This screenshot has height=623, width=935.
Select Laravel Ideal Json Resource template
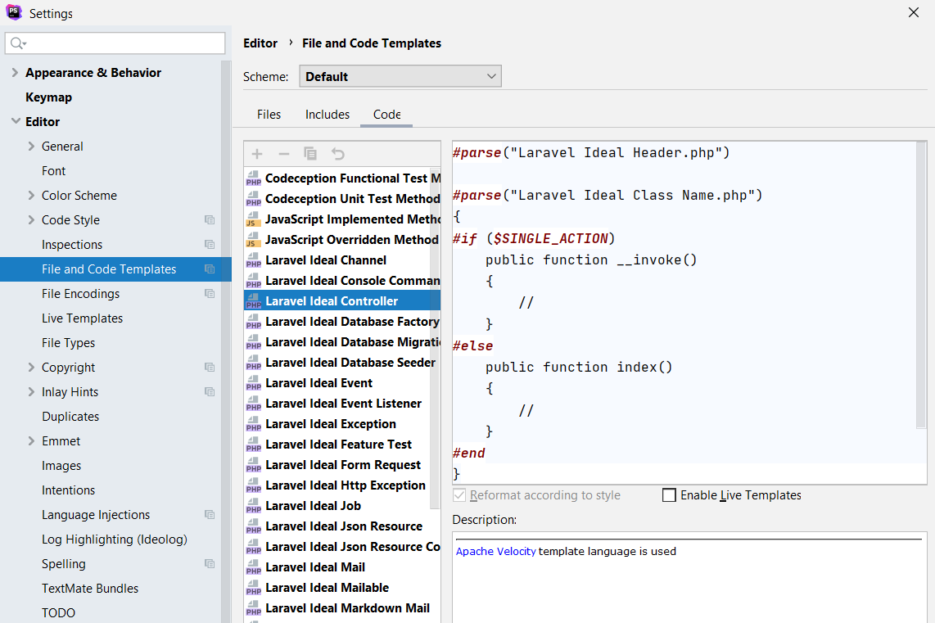pos(342,526)
